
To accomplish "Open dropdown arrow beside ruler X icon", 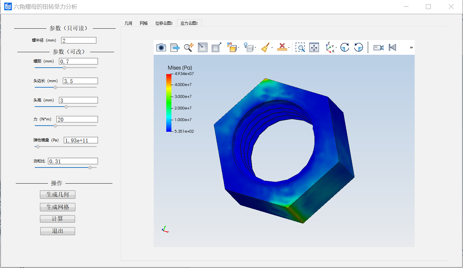I will coord(289,48).
